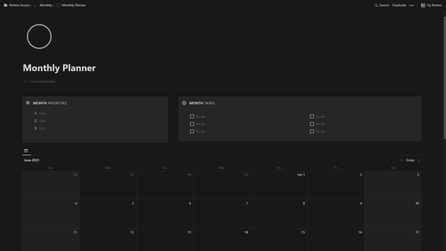
Task: Select the June 13 calendar day
Action: 165,240
